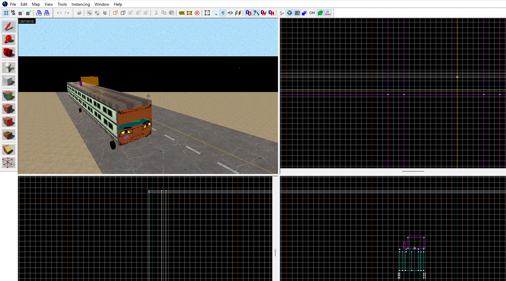Pick the Clipping tool
The width and height of the screenshot is (506, 281).
point(9,150)
